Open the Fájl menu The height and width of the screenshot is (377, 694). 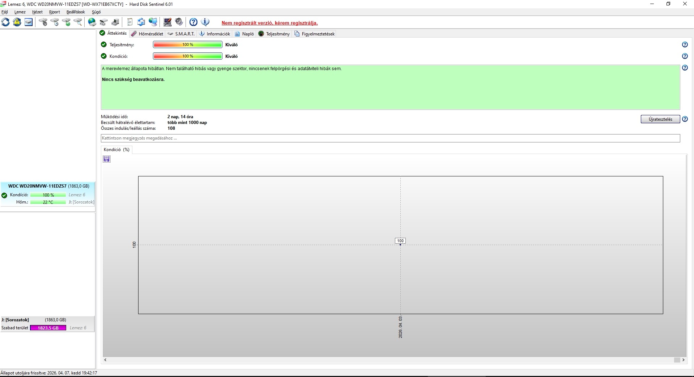(x=5, y=12)
